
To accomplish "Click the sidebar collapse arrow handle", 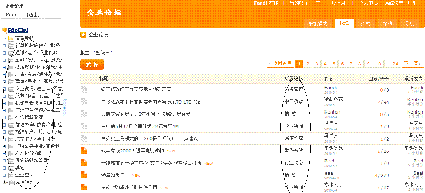I will [x=65, y=108].
